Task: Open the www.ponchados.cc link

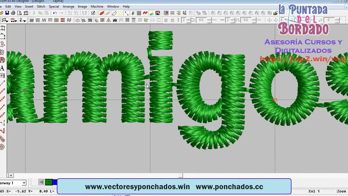Action: click(x=229, y=187)
